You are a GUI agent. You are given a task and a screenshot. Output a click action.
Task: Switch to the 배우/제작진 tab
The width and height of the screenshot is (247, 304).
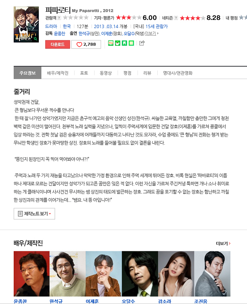58,73
